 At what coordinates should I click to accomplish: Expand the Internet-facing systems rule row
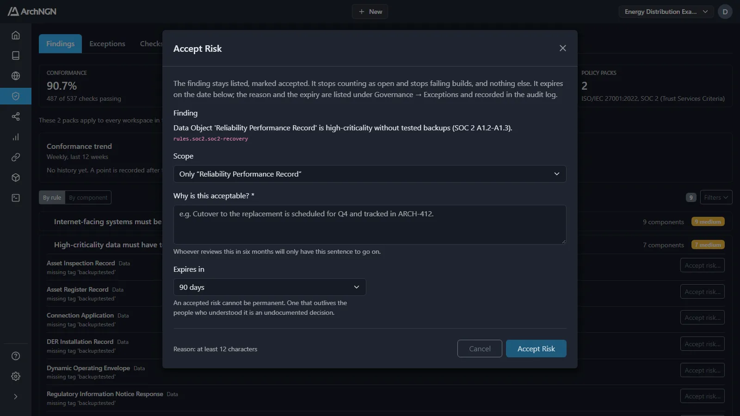click(386, 222)
